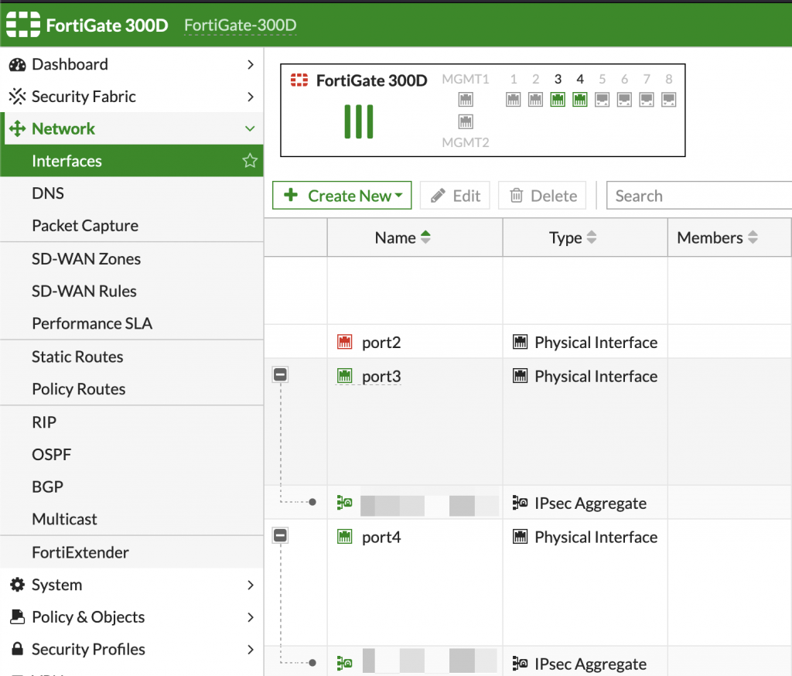
Task: Expand the Dashboard menu chevron
Action: point(250,65)
